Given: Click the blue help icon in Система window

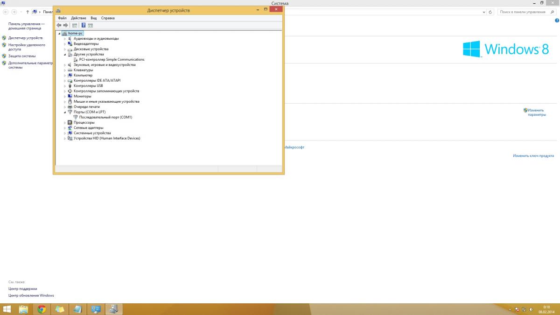Looking at the screenshot, I should [x=557, y=21].
